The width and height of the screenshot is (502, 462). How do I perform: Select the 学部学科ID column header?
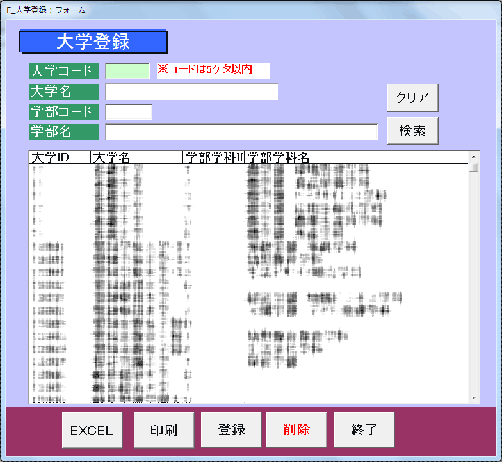[x=214, y=157]
